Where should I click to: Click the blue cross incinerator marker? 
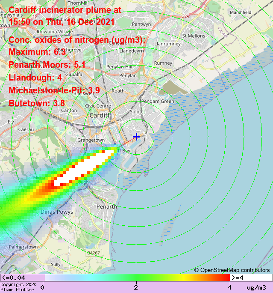[x=136, y=137]
